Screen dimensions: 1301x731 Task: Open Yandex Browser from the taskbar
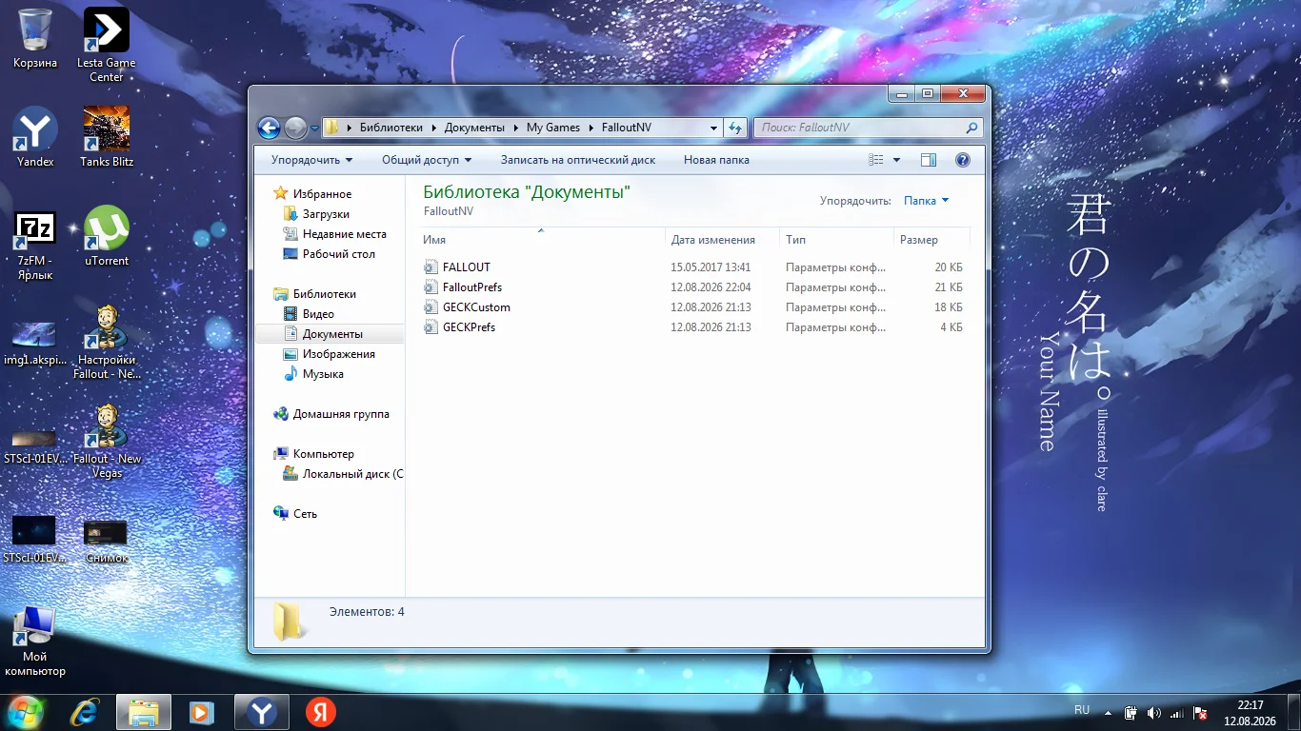(x=262, y=712)
